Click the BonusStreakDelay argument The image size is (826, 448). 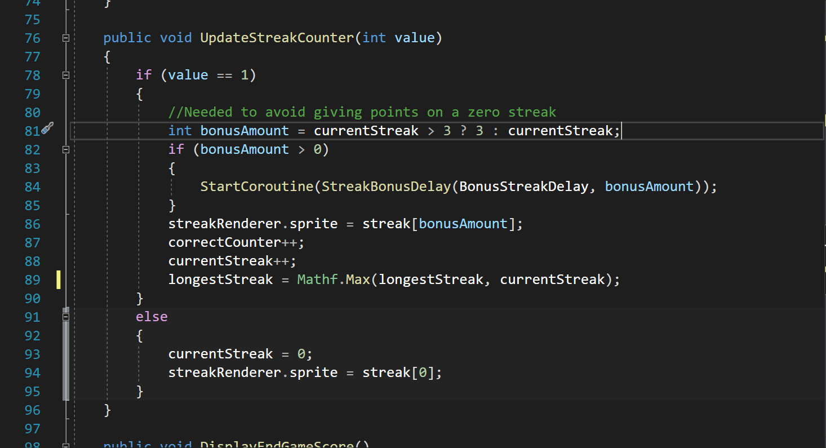coord(523,187)
